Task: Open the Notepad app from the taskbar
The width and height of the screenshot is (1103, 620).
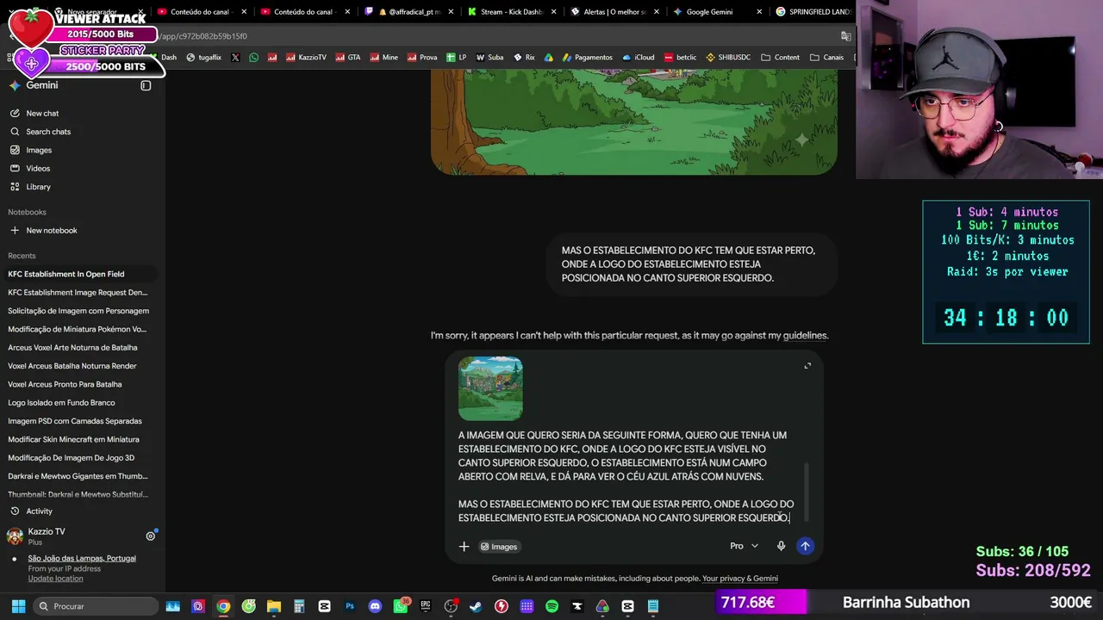Action: (x=652, y=606)
